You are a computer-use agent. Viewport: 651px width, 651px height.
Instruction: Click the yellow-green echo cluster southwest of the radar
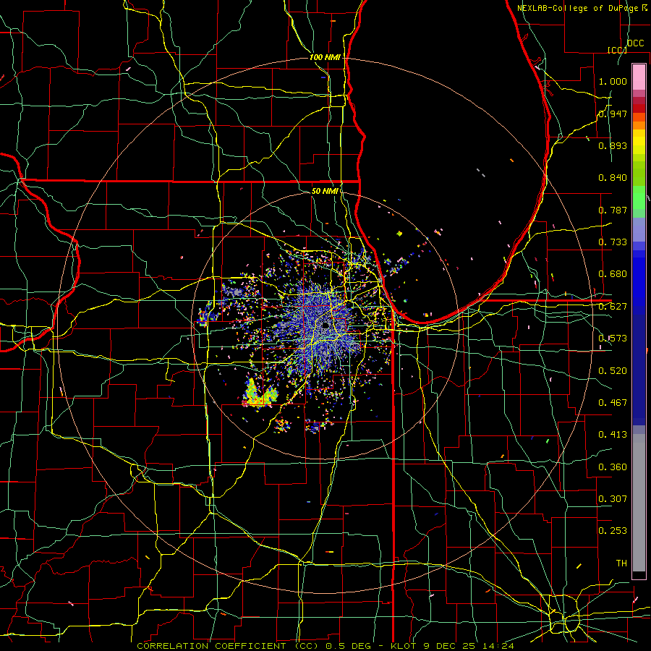tap(259, 393)
